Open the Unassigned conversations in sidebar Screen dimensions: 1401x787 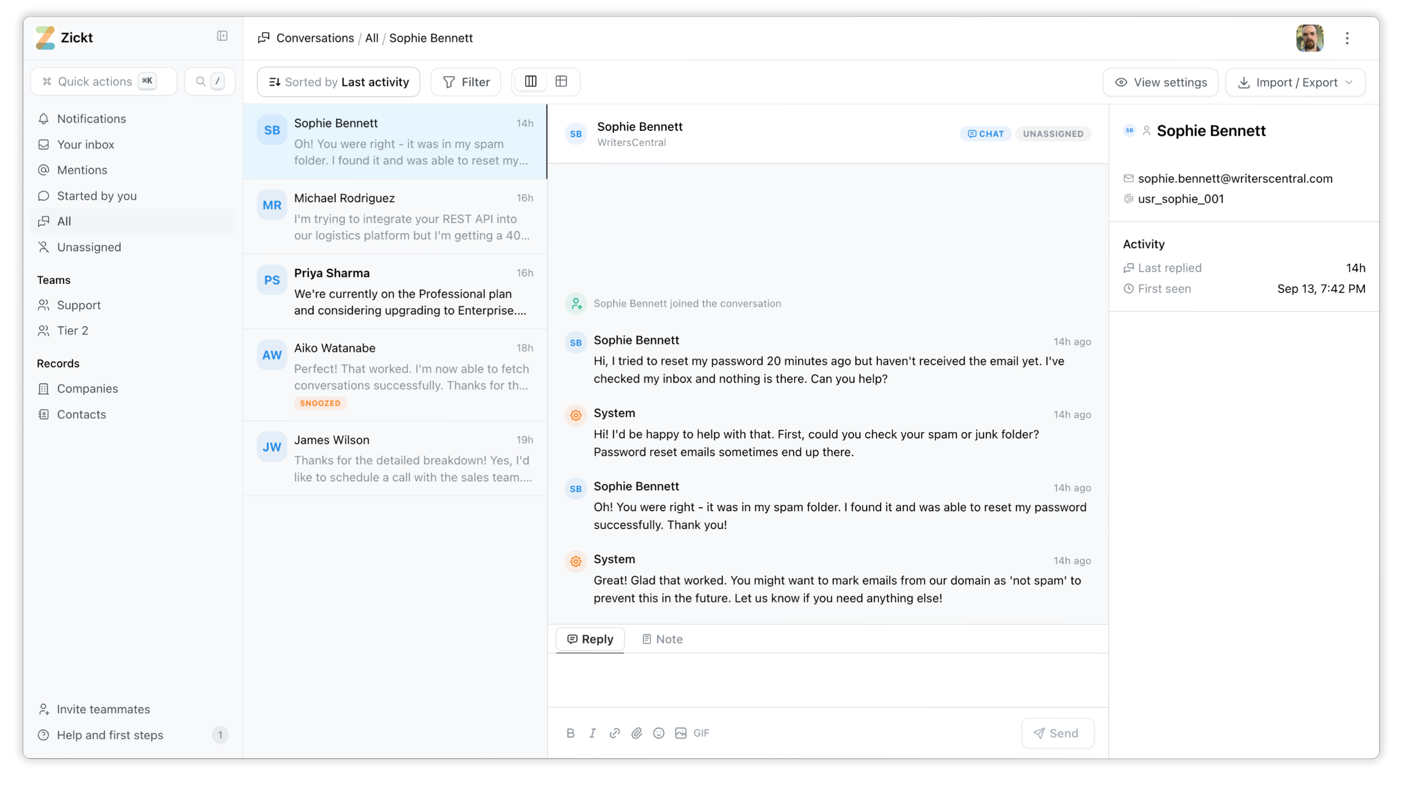point(89,247)
